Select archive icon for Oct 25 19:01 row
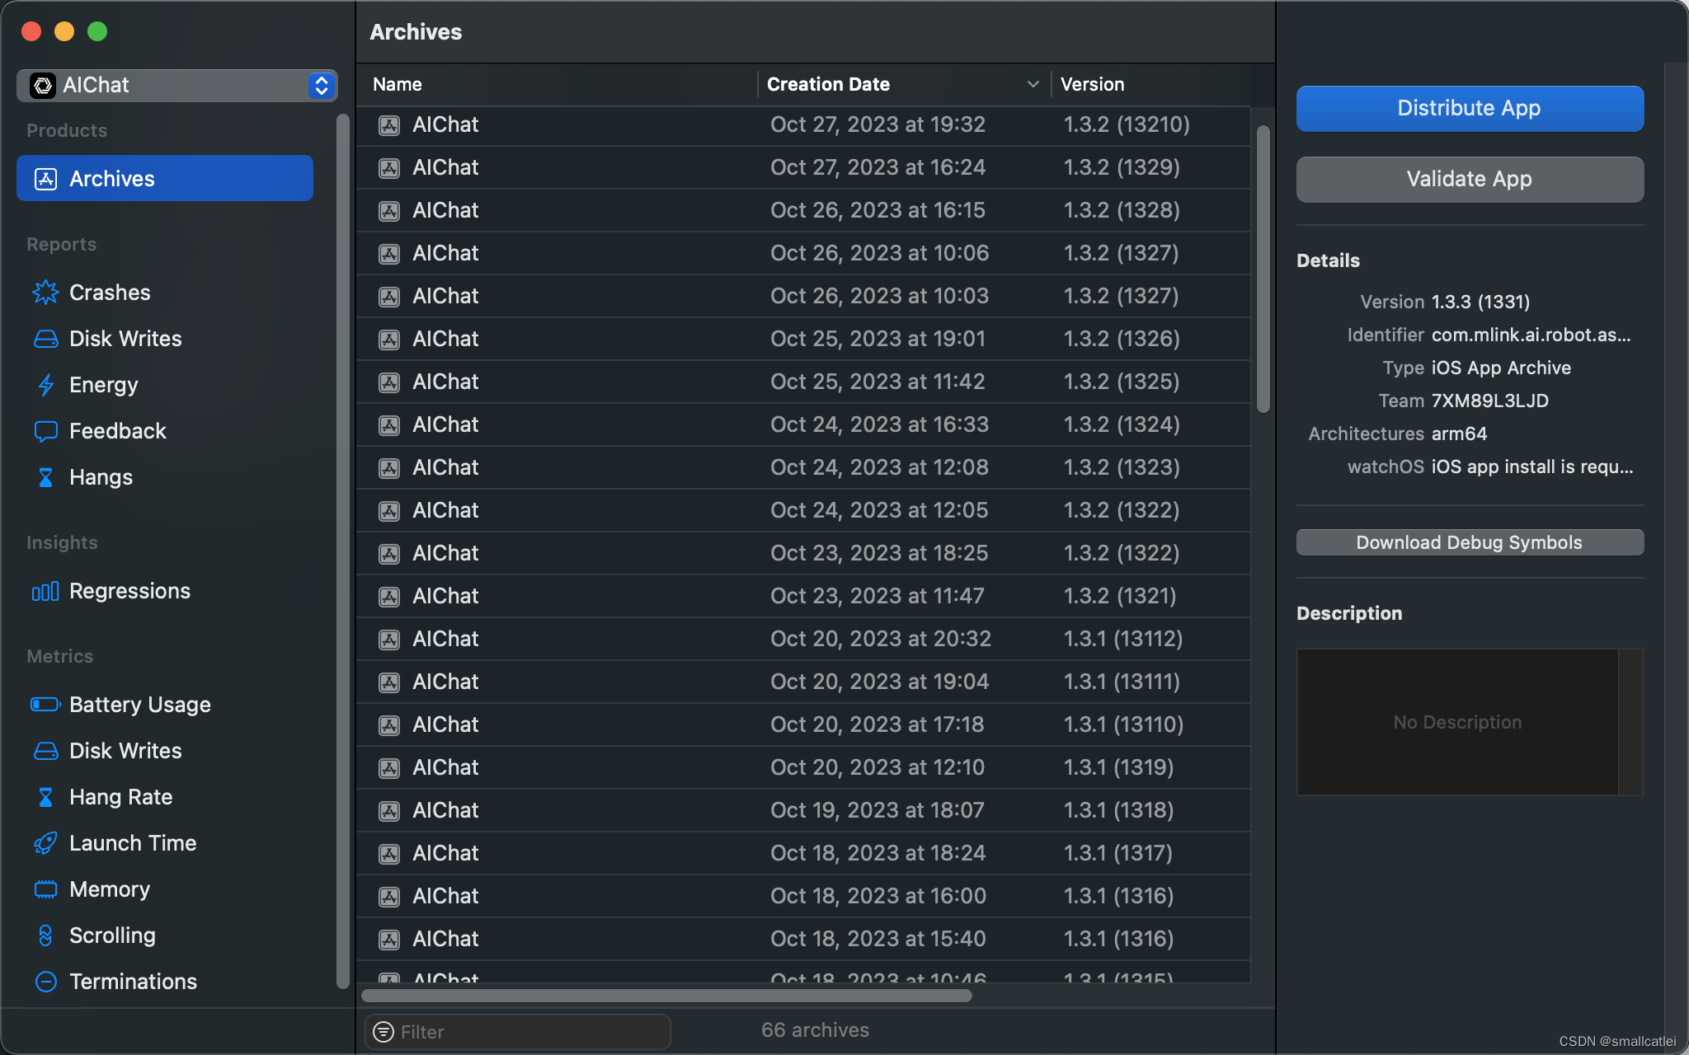 (389, 340)
